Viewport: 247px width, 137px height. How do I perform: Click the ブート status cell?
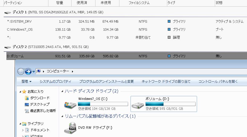coord(219,30)
